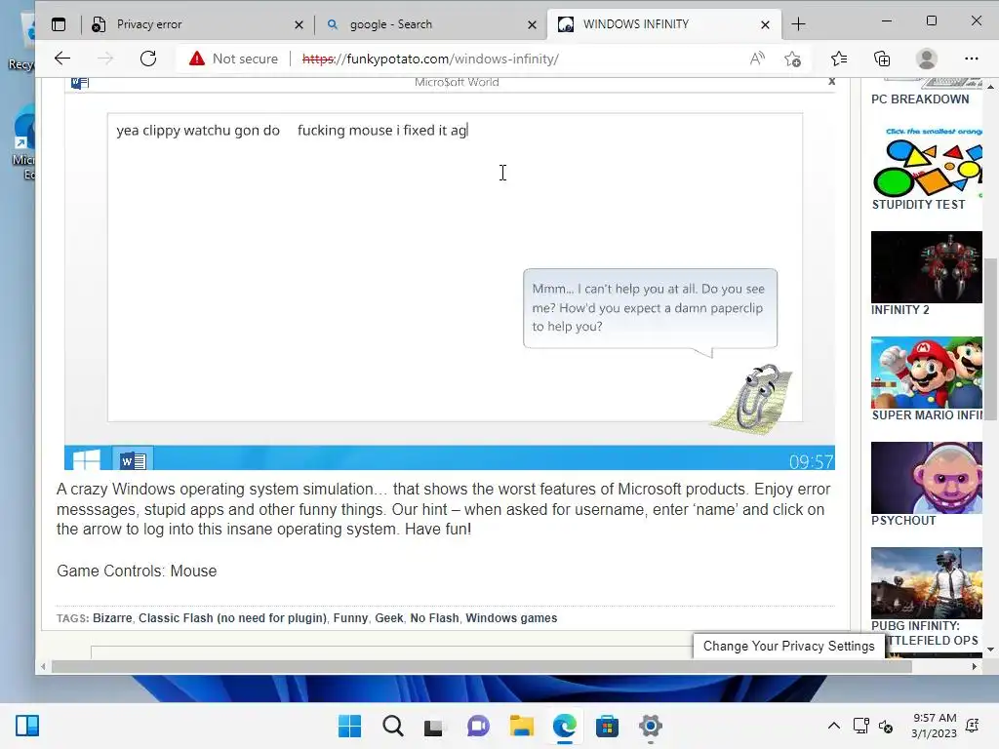Open the clock showing 9:57 AM 3/1/2023

click(x=934, y=726)
